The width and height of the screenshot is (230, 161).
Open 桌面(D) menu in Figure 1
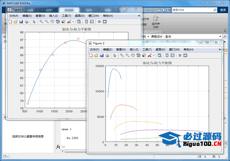click(x=80, y=16)
